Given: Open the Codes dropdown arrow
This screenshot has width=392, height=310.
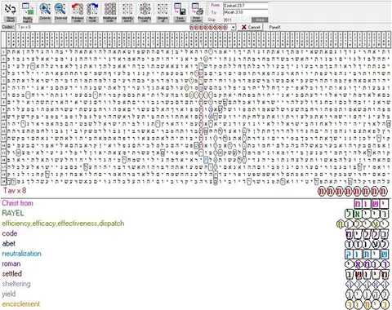Looking at the screenshot, I should click(233, 27).
